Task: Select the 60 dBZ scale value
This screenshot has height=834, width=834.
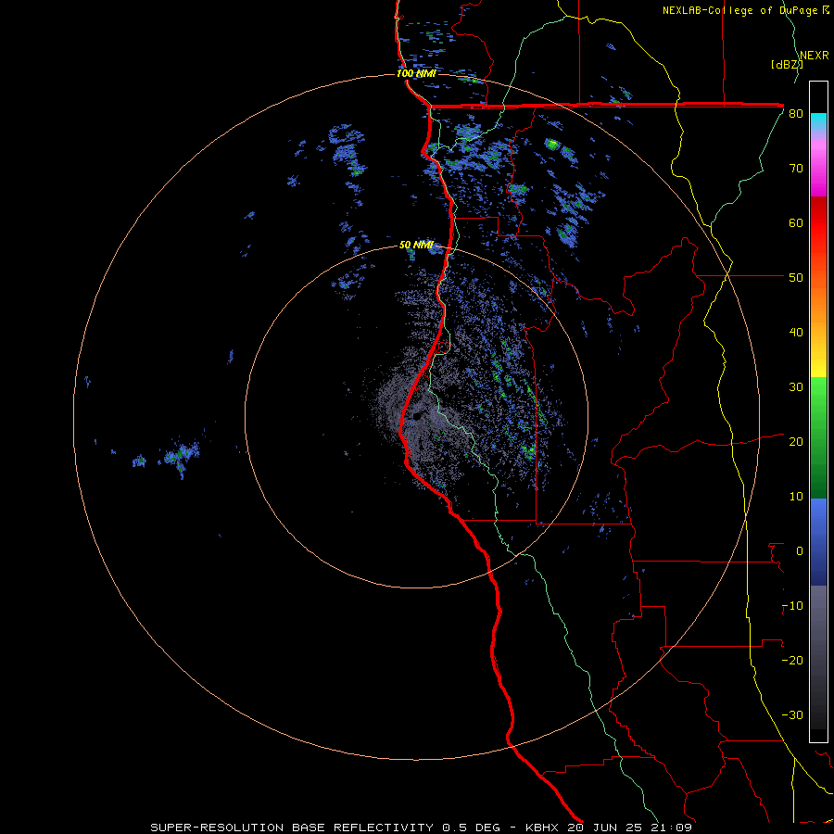Action: click(x=796, y=222)
